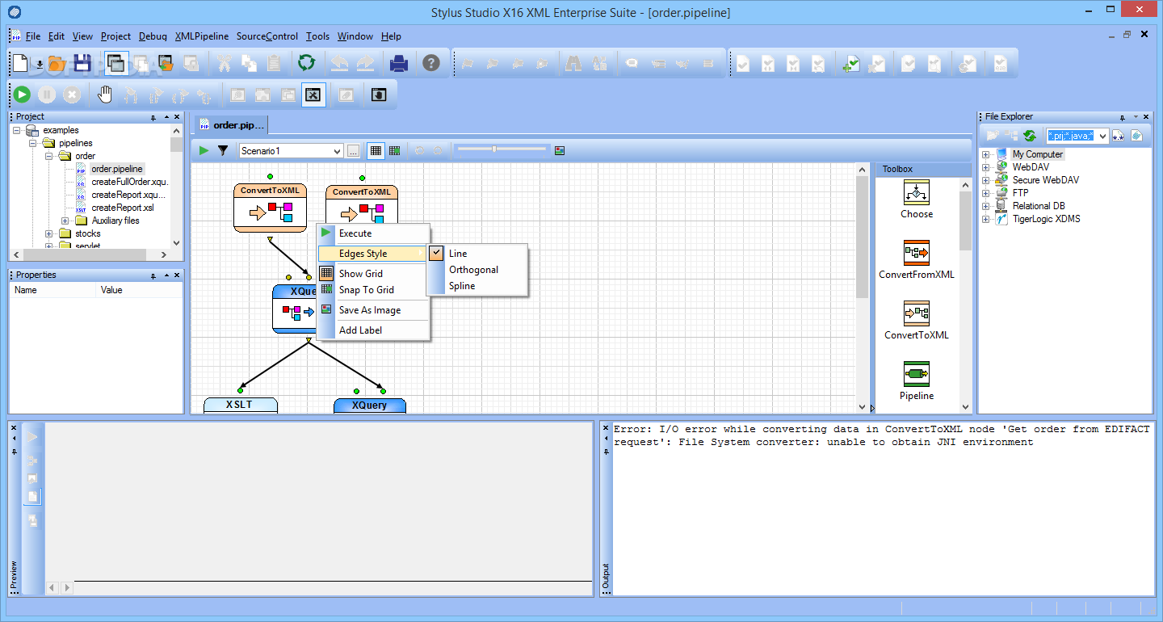Screen dimensions: 1163x622
Task: Select createReport.xsl file
Action: click(x=122, y=208)
